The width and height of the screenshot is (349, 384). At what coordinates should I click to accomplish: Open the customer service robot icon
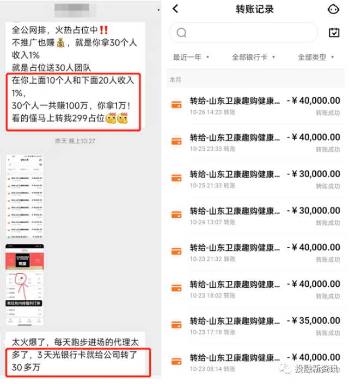(333, 9)
